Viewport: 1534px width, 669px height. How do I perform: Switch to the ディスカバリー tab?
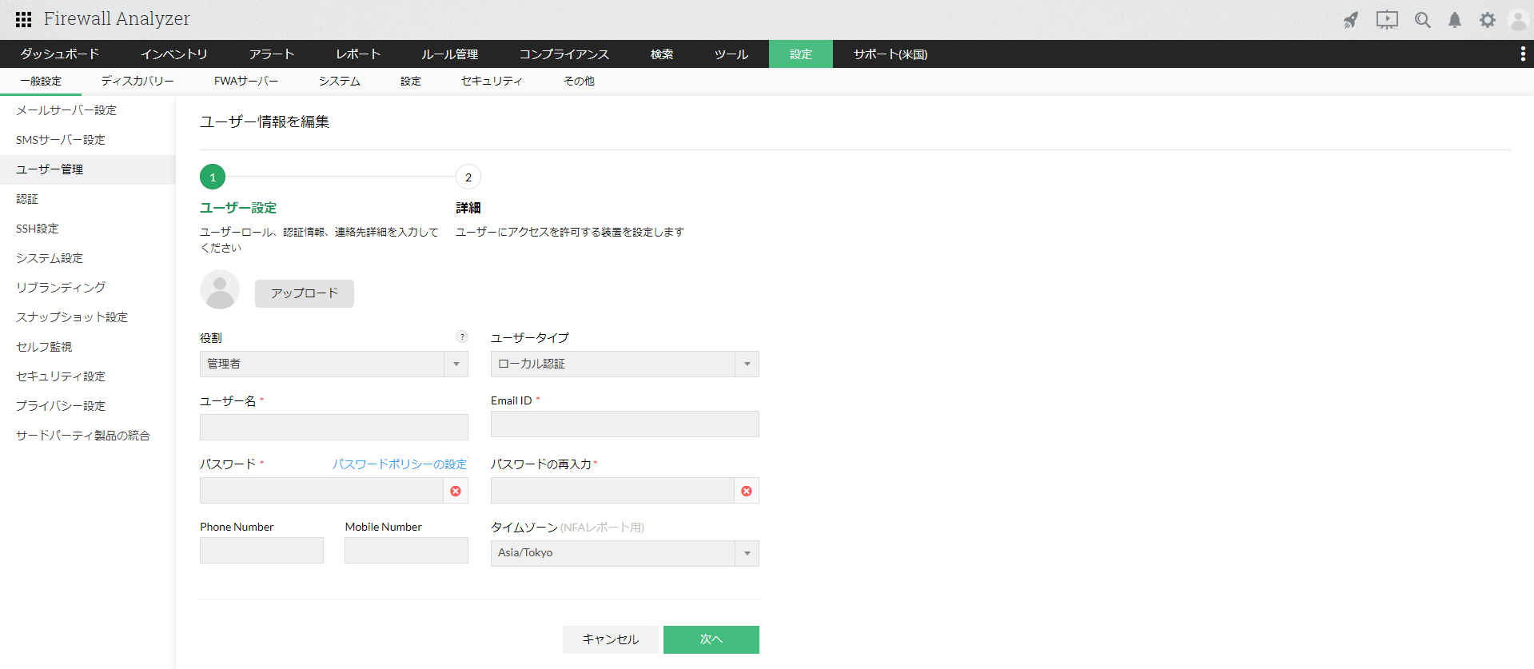(x=137, y=82)
